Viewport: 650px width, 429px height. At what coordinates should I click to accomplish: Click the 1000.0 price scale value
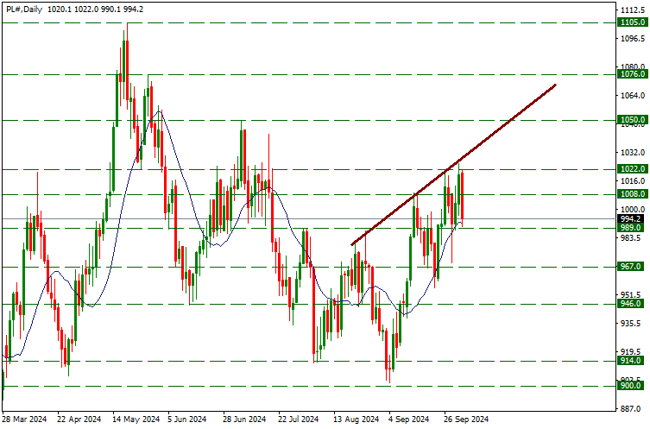click(x=633, y=210)
